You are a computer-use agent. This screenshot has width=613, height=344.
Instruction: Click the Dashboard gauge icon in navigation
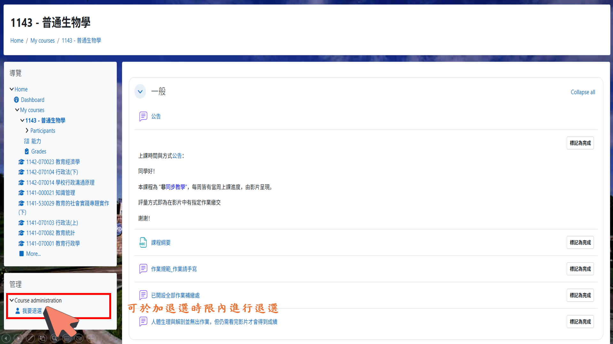16,100
